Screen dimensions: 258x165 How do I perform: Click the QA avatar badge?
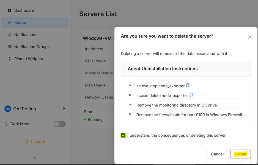coord(8,109)
